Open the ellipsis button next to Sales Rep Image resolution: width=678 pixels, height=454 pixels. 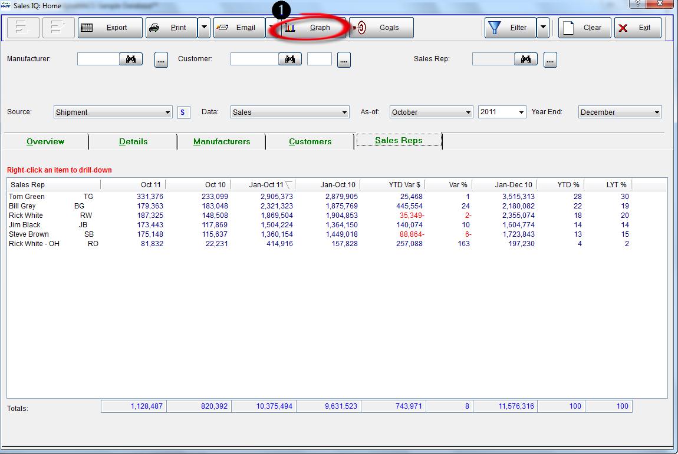pos(550,60)
